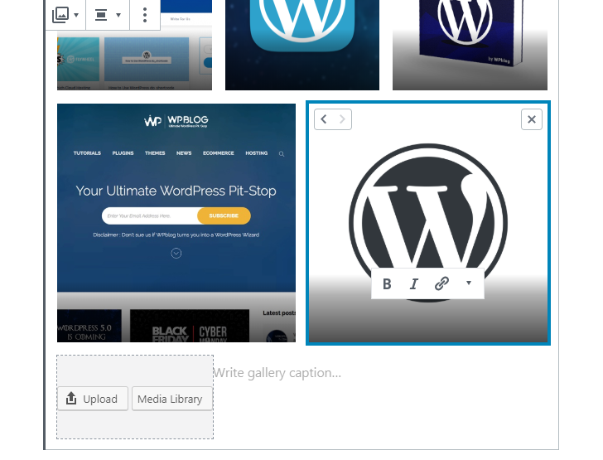Select the blue WordPress app icon image
This screenshot has width=603, height=460.
(302, 45)
